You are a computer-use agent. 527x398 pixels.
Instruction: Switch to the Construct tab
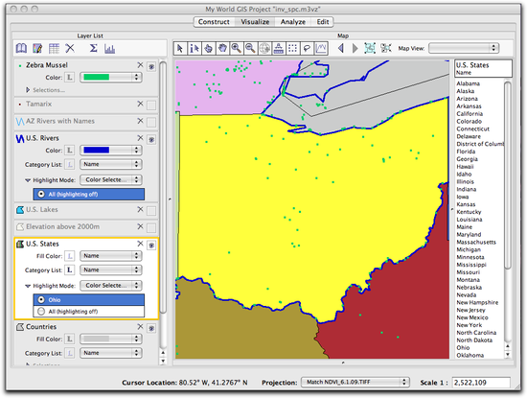click(214, 22)
